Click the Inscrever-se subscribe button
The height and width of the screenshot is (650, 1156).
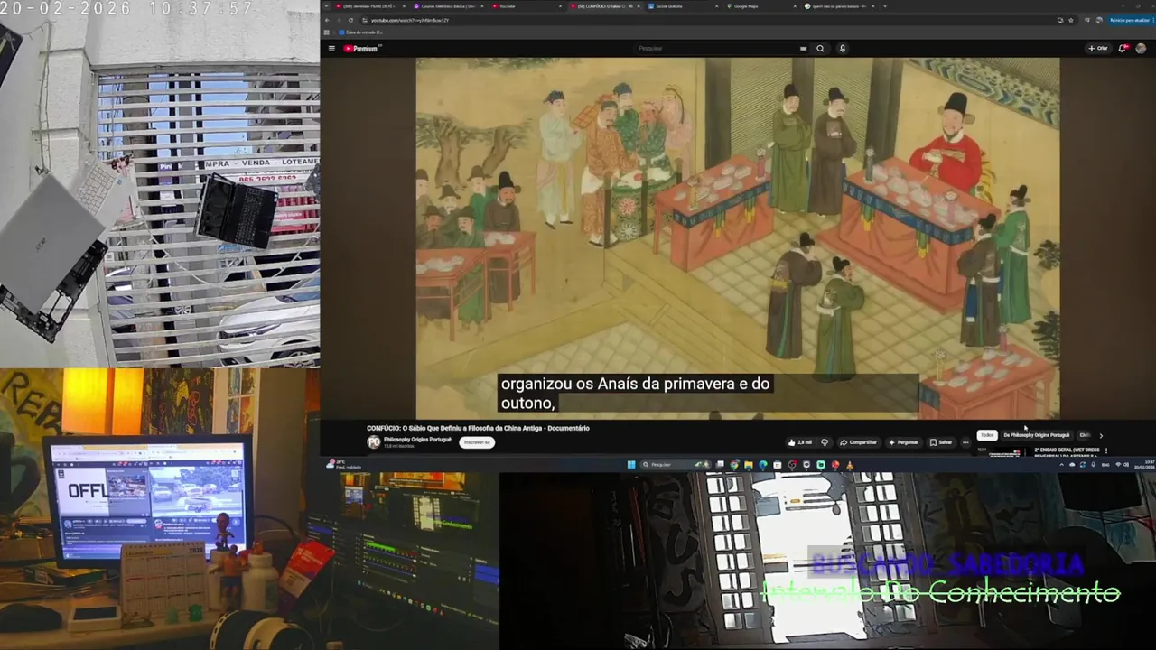pos(477,442)
